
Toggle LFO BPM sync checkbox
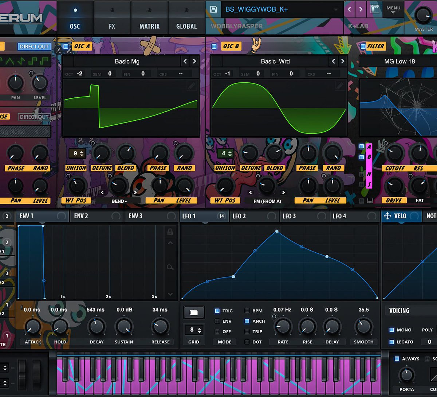pos(247,311)
